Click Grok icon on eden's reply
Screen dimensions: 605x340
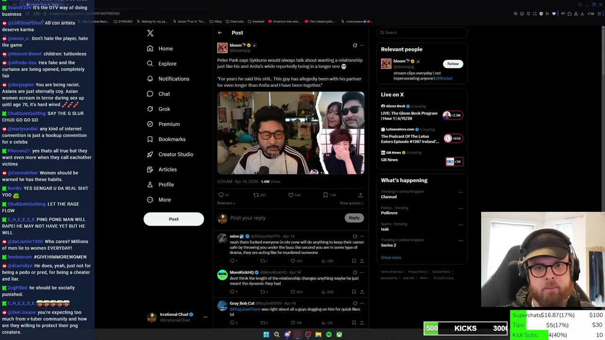click(x=355, y=236)
